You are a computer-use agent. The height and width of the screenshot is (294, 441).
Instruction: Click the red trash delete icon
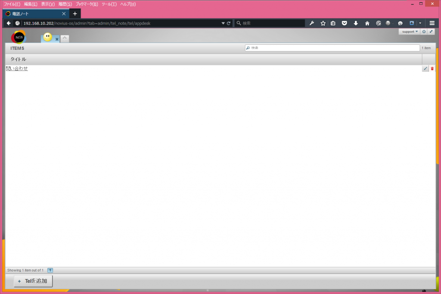[x=432, y=68]
